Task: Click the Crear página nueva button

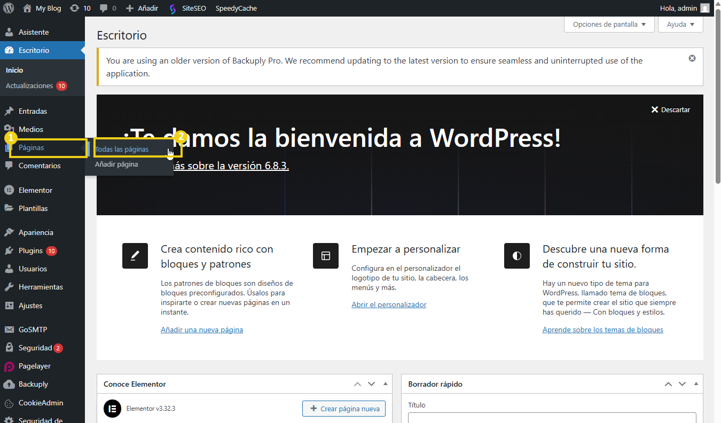Action: pyautogui.click(x=344, y=409)
